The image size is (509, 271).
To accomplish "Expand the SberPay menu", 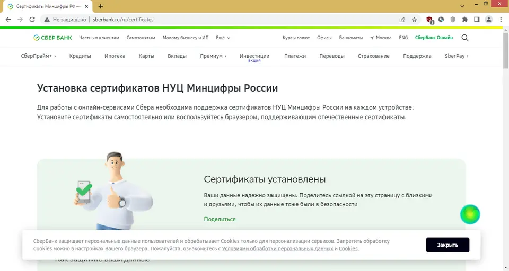I will tap(457, 56).
